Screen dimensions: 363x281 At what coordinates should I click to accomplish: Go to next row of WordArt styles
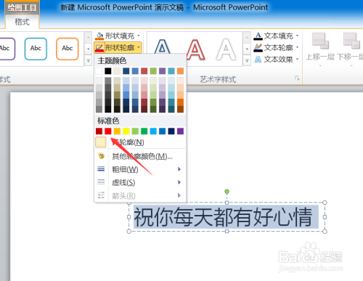[x=247, y=49]
